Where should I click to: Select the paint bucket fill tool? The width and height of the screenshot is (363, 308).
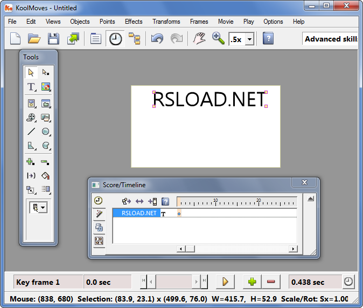[x=45, y=176]
